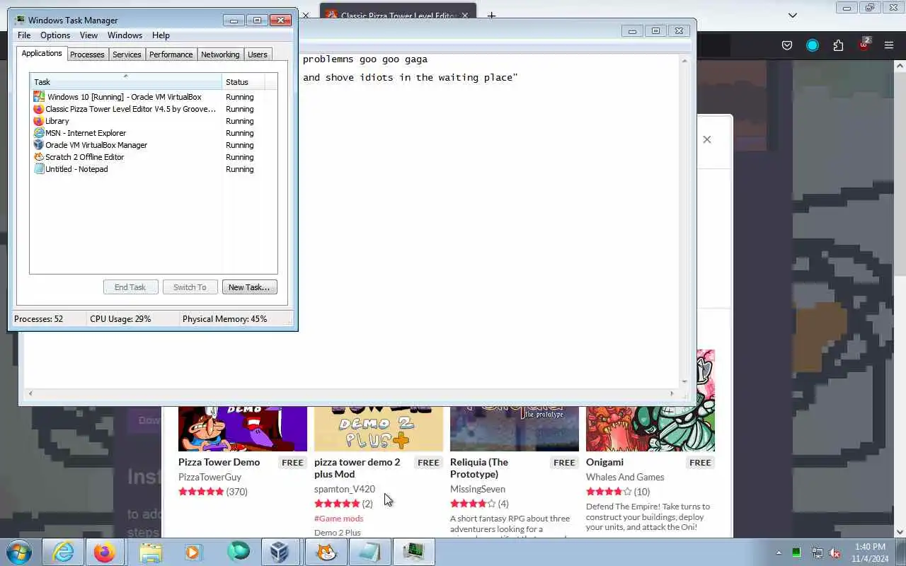Open Reliquia (The Prototype) game link

pyautogui.click(x=479, y=468)
